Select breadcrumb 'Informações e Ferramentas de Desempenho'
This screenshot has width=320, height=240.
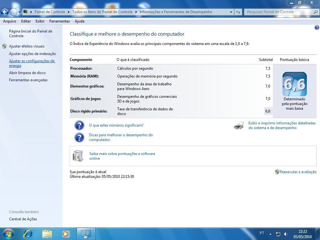tap(176, 12)
